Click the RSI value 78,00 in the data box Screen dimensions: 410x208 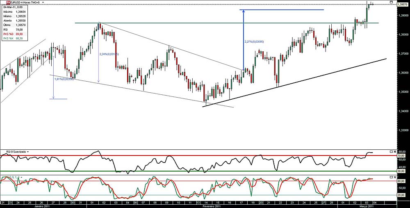click(19, 30)
